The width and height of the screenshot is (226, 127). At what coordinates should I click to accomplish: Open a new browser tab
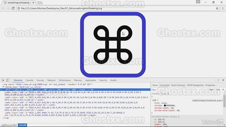click(40, 3)
